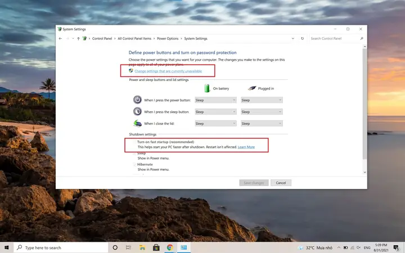This screenshot has width=405, height=253.
Task: Toggle the Sleep power menu checkbox
Action: (x=134, y=153)
